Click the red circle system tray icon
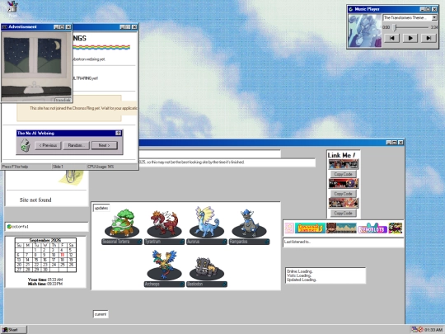 coord(420,329)
